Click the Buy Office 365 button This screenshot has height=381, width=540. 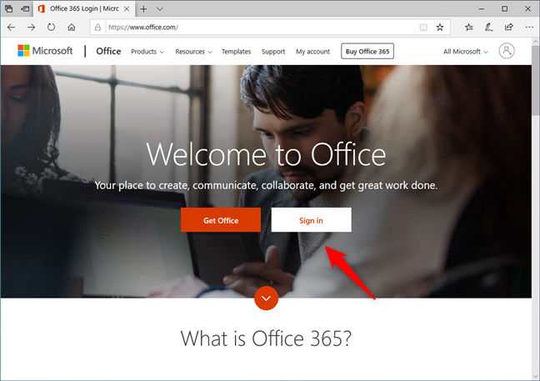367,52
